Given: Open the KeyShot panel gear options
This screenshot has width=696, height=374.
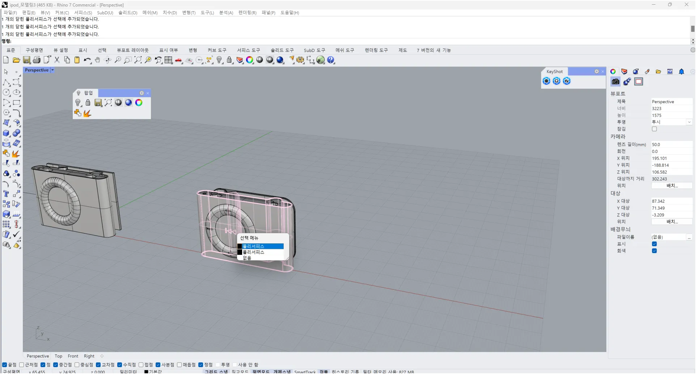Looking at the screenshot, I should pos(596,72).
